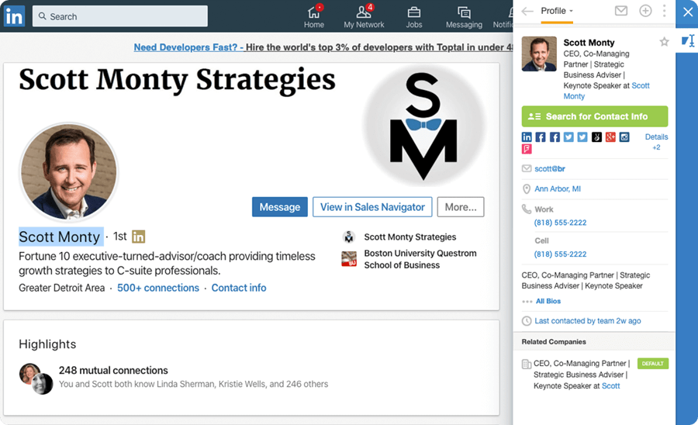This screenshot has height=425, width=698.
Task: Click the green DEFAULT badge
Action: click(x=653, y=364)
